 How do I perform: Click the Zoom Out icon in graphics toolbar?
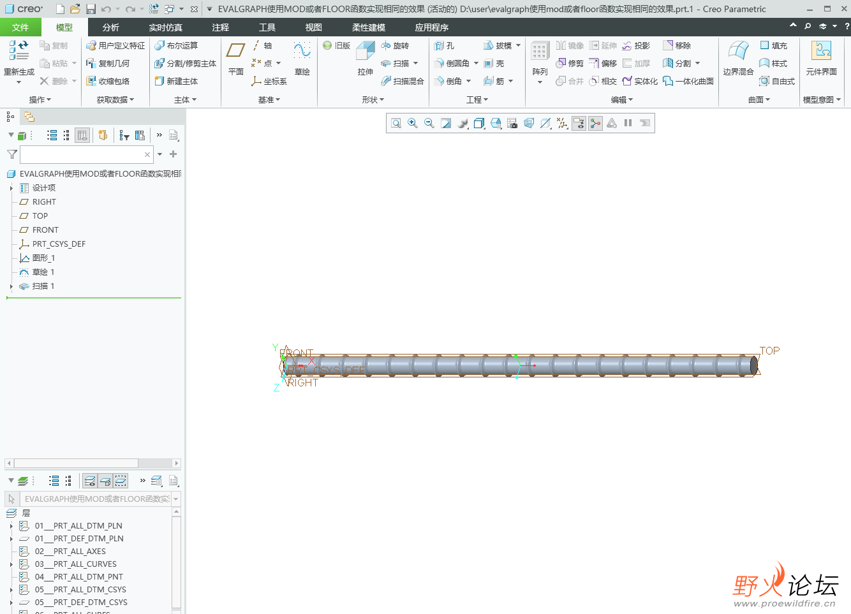[429, 123]
